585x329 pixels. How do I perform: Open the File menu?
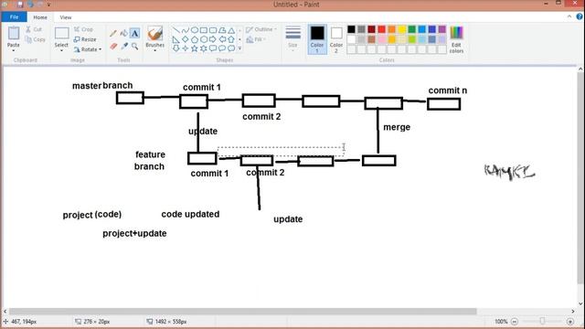point(14,17)
